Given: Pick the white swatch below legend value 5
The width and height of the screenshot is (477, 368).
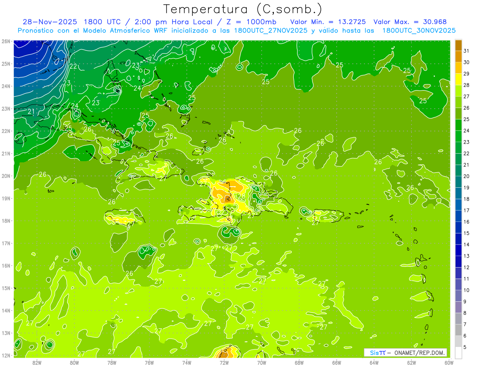Looking at the screenshot, I should tap(458, 353).
